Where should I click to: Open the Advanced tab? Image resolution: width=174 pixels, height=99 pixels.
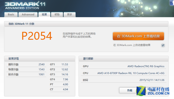[28, 15]
